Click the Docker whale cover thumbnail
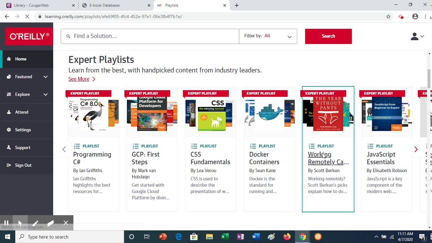The image size is (432, 243). click(269, 114)
